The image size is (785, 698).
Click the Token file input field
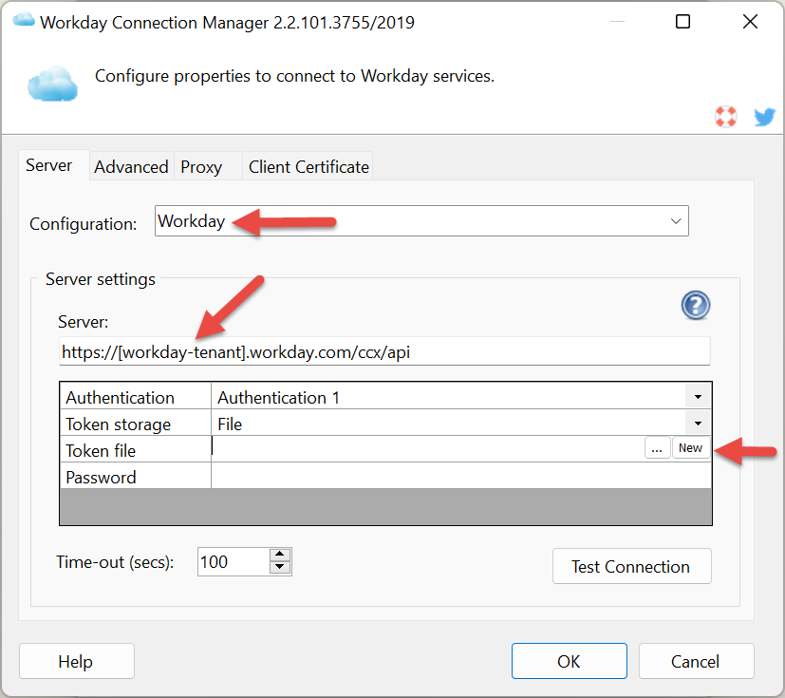pyautogui.click(x=428, y=448)
